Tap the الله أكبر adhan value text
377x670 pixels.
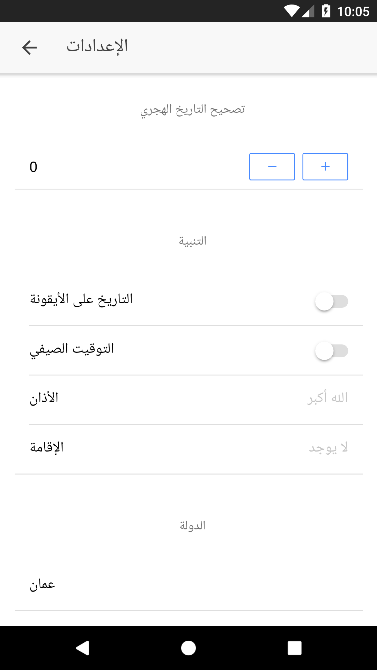(x=327, y=398)
